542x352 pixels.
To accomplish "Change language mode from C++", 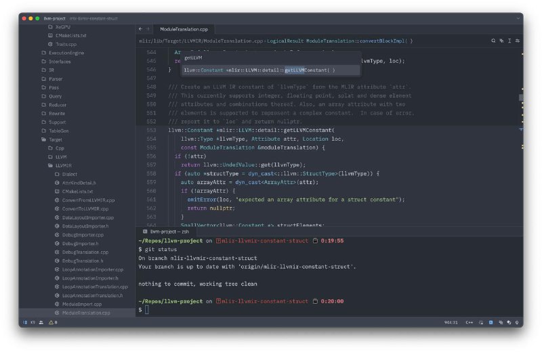I will tap(469, 322).
